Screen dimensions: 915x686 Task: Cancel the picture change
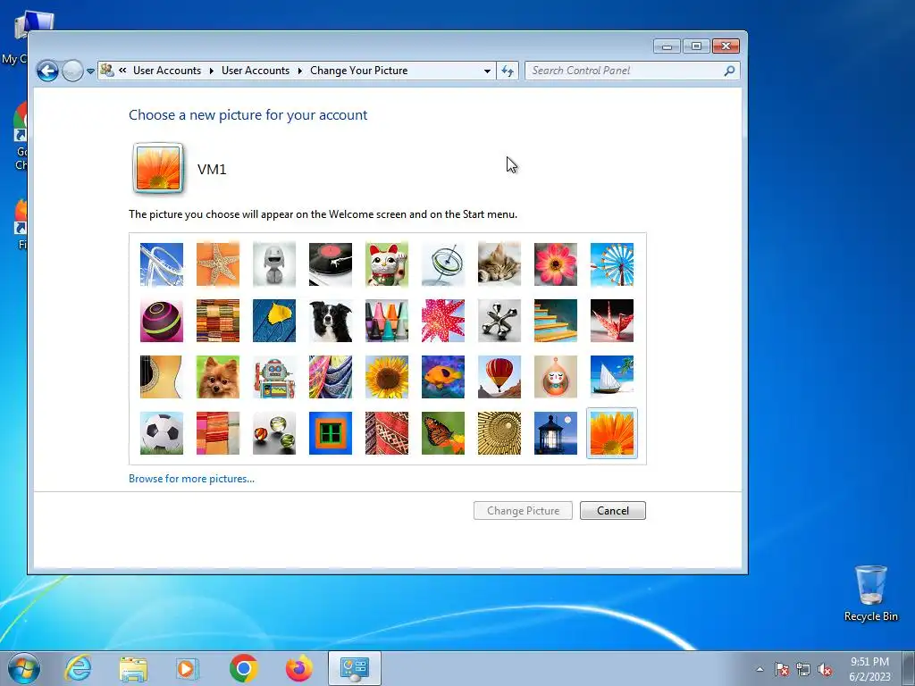[x=613, y=510]
